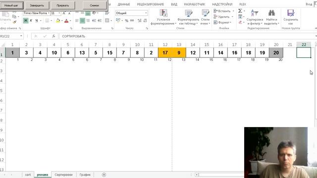Toggle center horizontal alignment
The image size is (317, 178).
[x=83, y=21]
